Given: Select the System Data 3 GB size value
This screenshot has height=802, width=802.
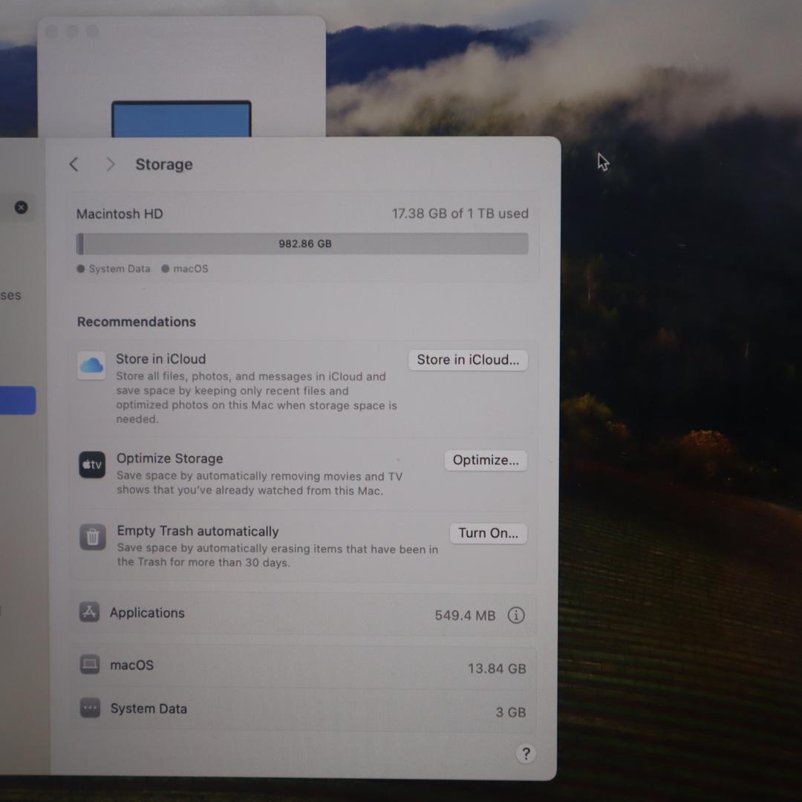Looking at the screenshot, I should click(x=510, y=712).
